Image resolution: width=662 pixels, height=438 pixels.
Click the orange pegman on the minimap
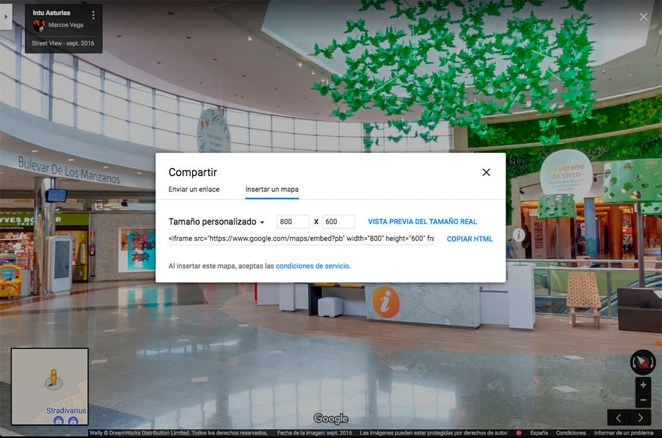point(53,378)
